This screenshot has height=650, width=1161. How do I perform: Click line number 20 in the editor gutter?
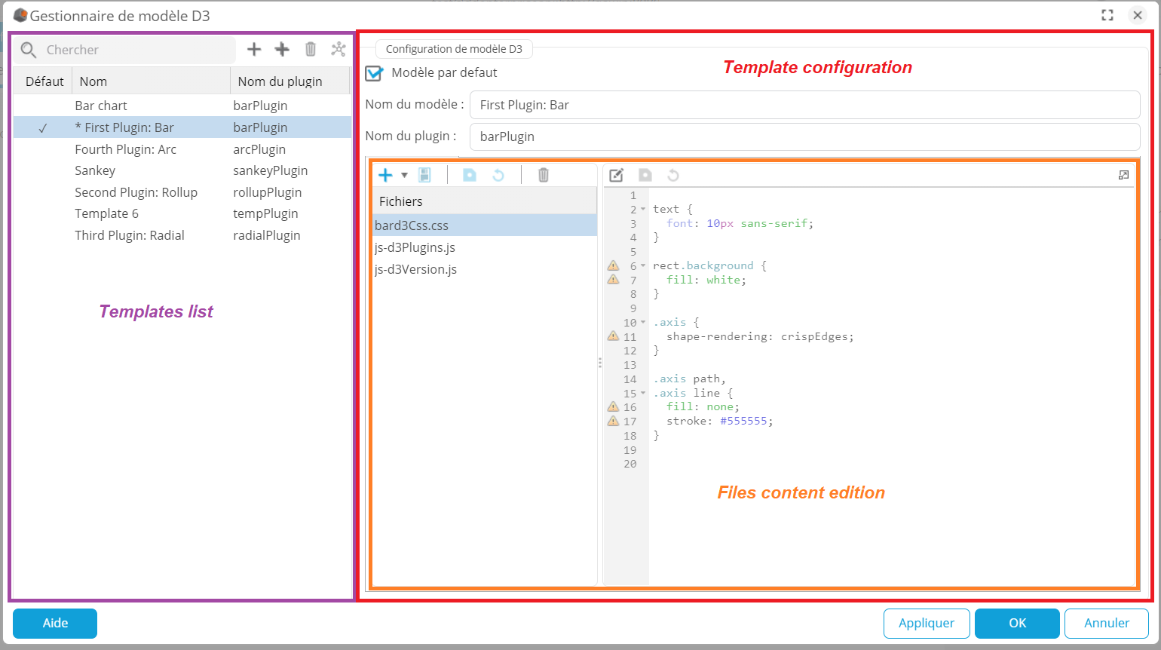630,464
